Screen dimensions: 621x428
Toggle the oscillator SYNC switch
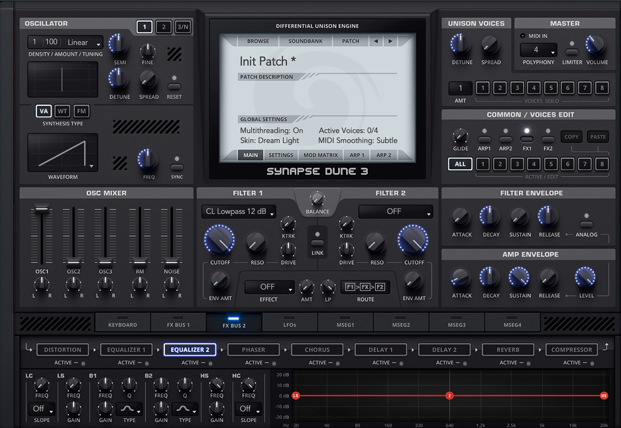pyautogui.click(x=177, y=167)
